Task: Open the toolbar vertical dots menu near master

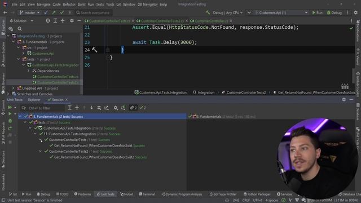Action: point(70,12)
